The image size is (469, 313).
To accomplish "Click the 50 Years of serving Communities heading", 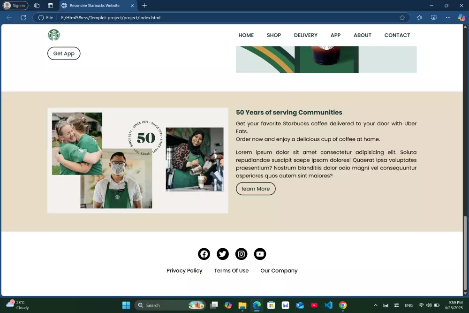I will click(x=289, y=113).
